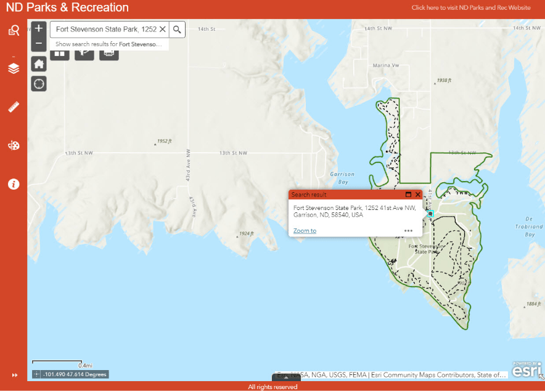Zoom in on the map
545x391 pixels.
(x=39, y=28)
